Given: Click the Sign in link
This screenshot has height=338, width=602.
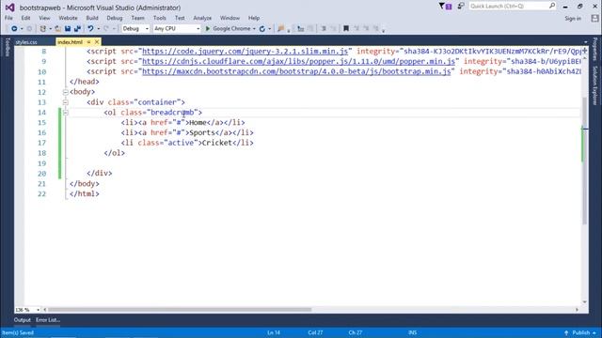Looking at the screenshot, I should (x=573, y=19).
